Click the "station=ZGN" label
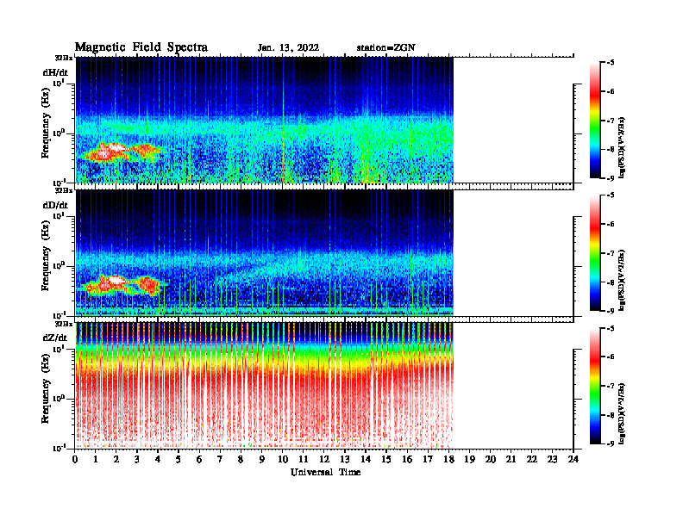Screen dimensions: 683x527 coord(386,48)
